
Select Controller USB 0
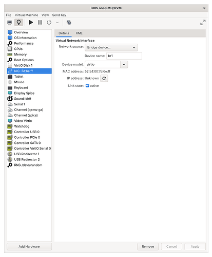[29, 132]
